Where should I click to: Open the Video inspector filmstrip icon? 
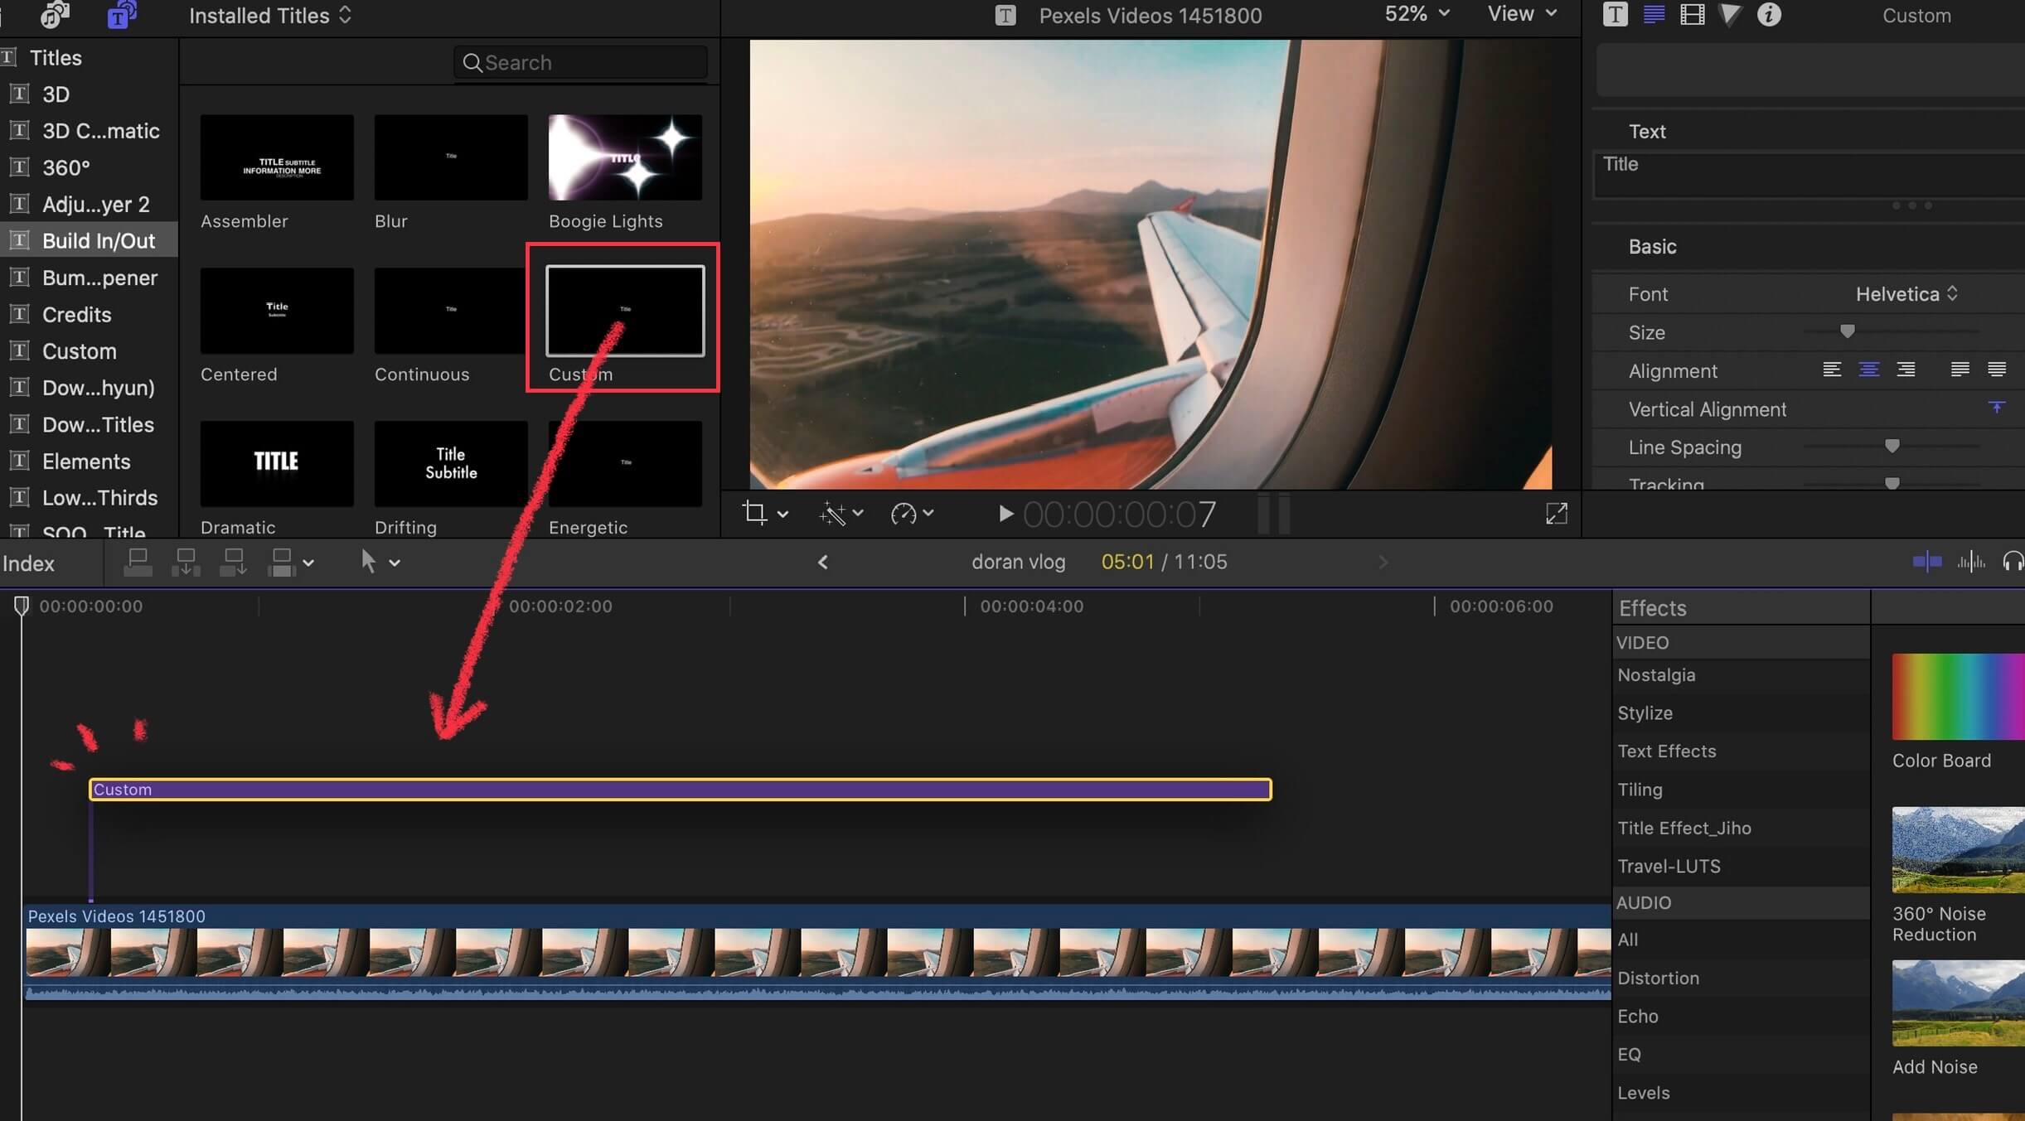[x=1692, y=15]
